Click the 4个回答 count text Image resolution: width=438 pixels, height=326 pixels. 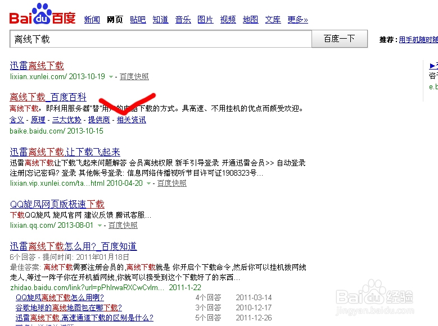pos(209,297)
